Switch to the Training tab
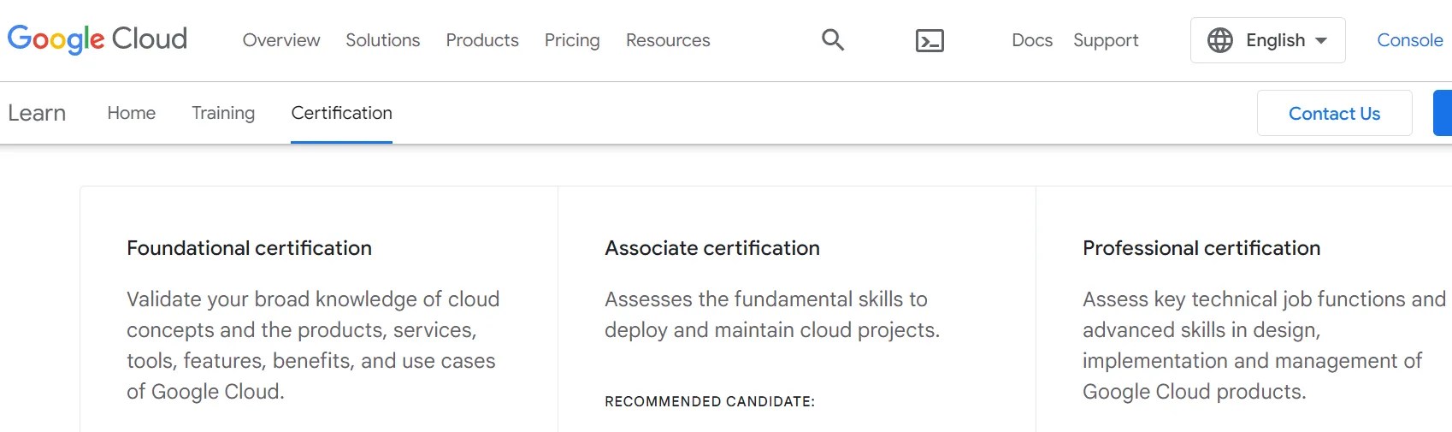 click(x=223, y=113)
